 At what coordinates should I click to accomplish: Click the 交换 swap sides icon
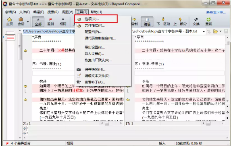(196, 21)
